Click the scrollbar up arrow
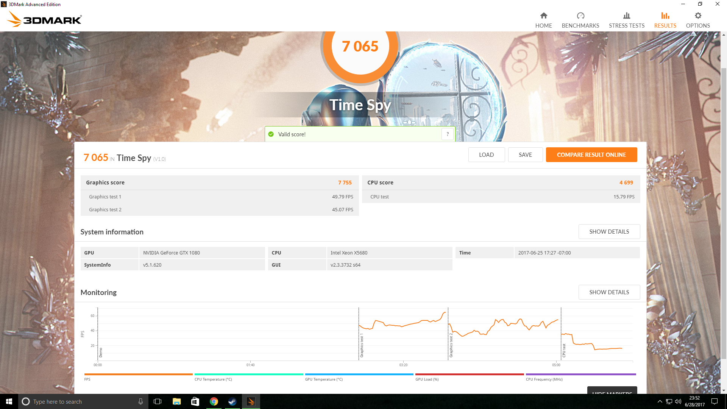 tap(724, 35)
